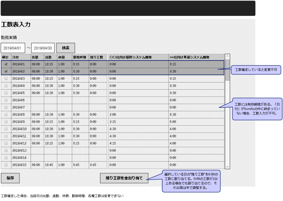Click the 2:15 基幹システム cell for 2019/4/9
This screenshot has width=283, height=201.
(139, 122)
